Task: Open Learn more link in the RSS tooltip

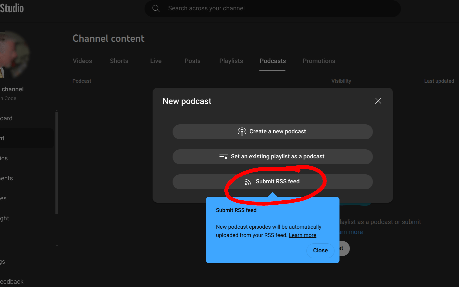Action: pyautogui.click(x=302, y=235)
